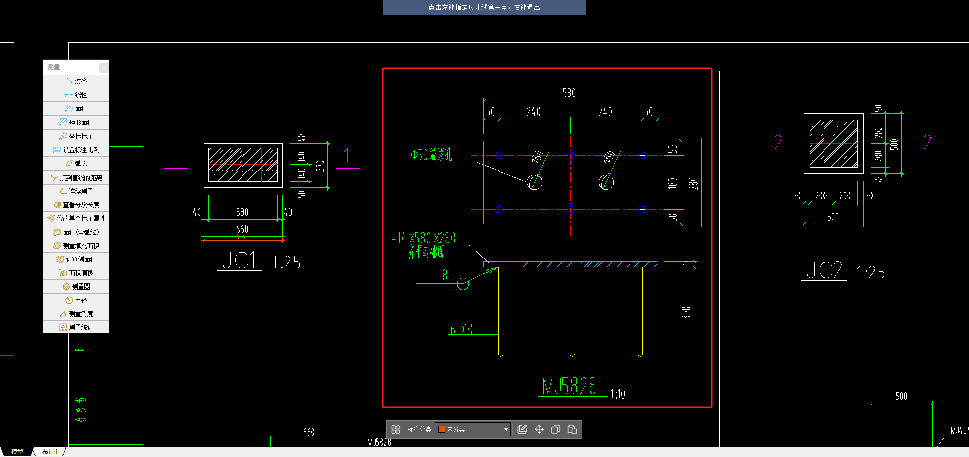
Task: Pick the 半径 radius measurement tool
Action: [x=76, y=300]
